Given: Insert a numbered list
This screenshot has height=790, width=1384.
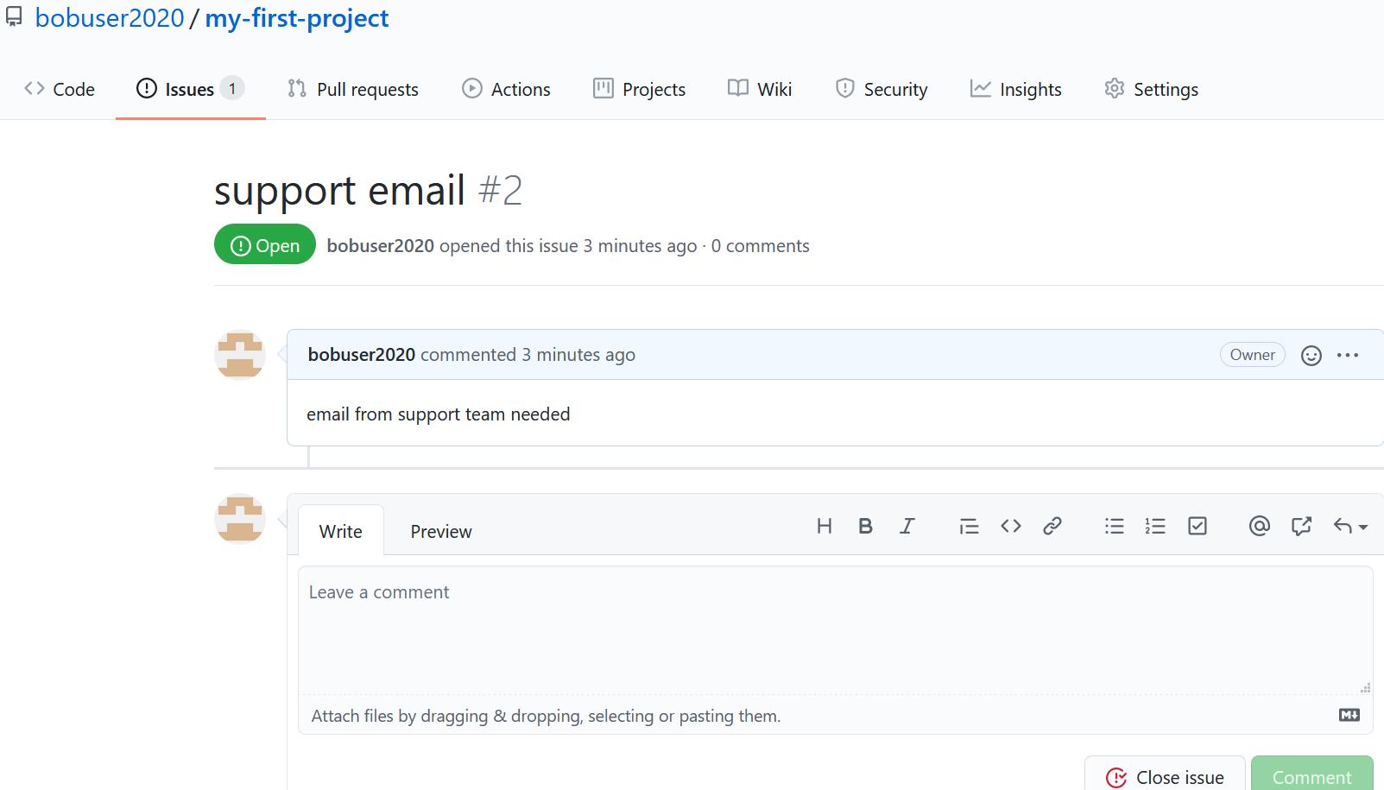Looking at the screenshot, I should [1155, 526].
